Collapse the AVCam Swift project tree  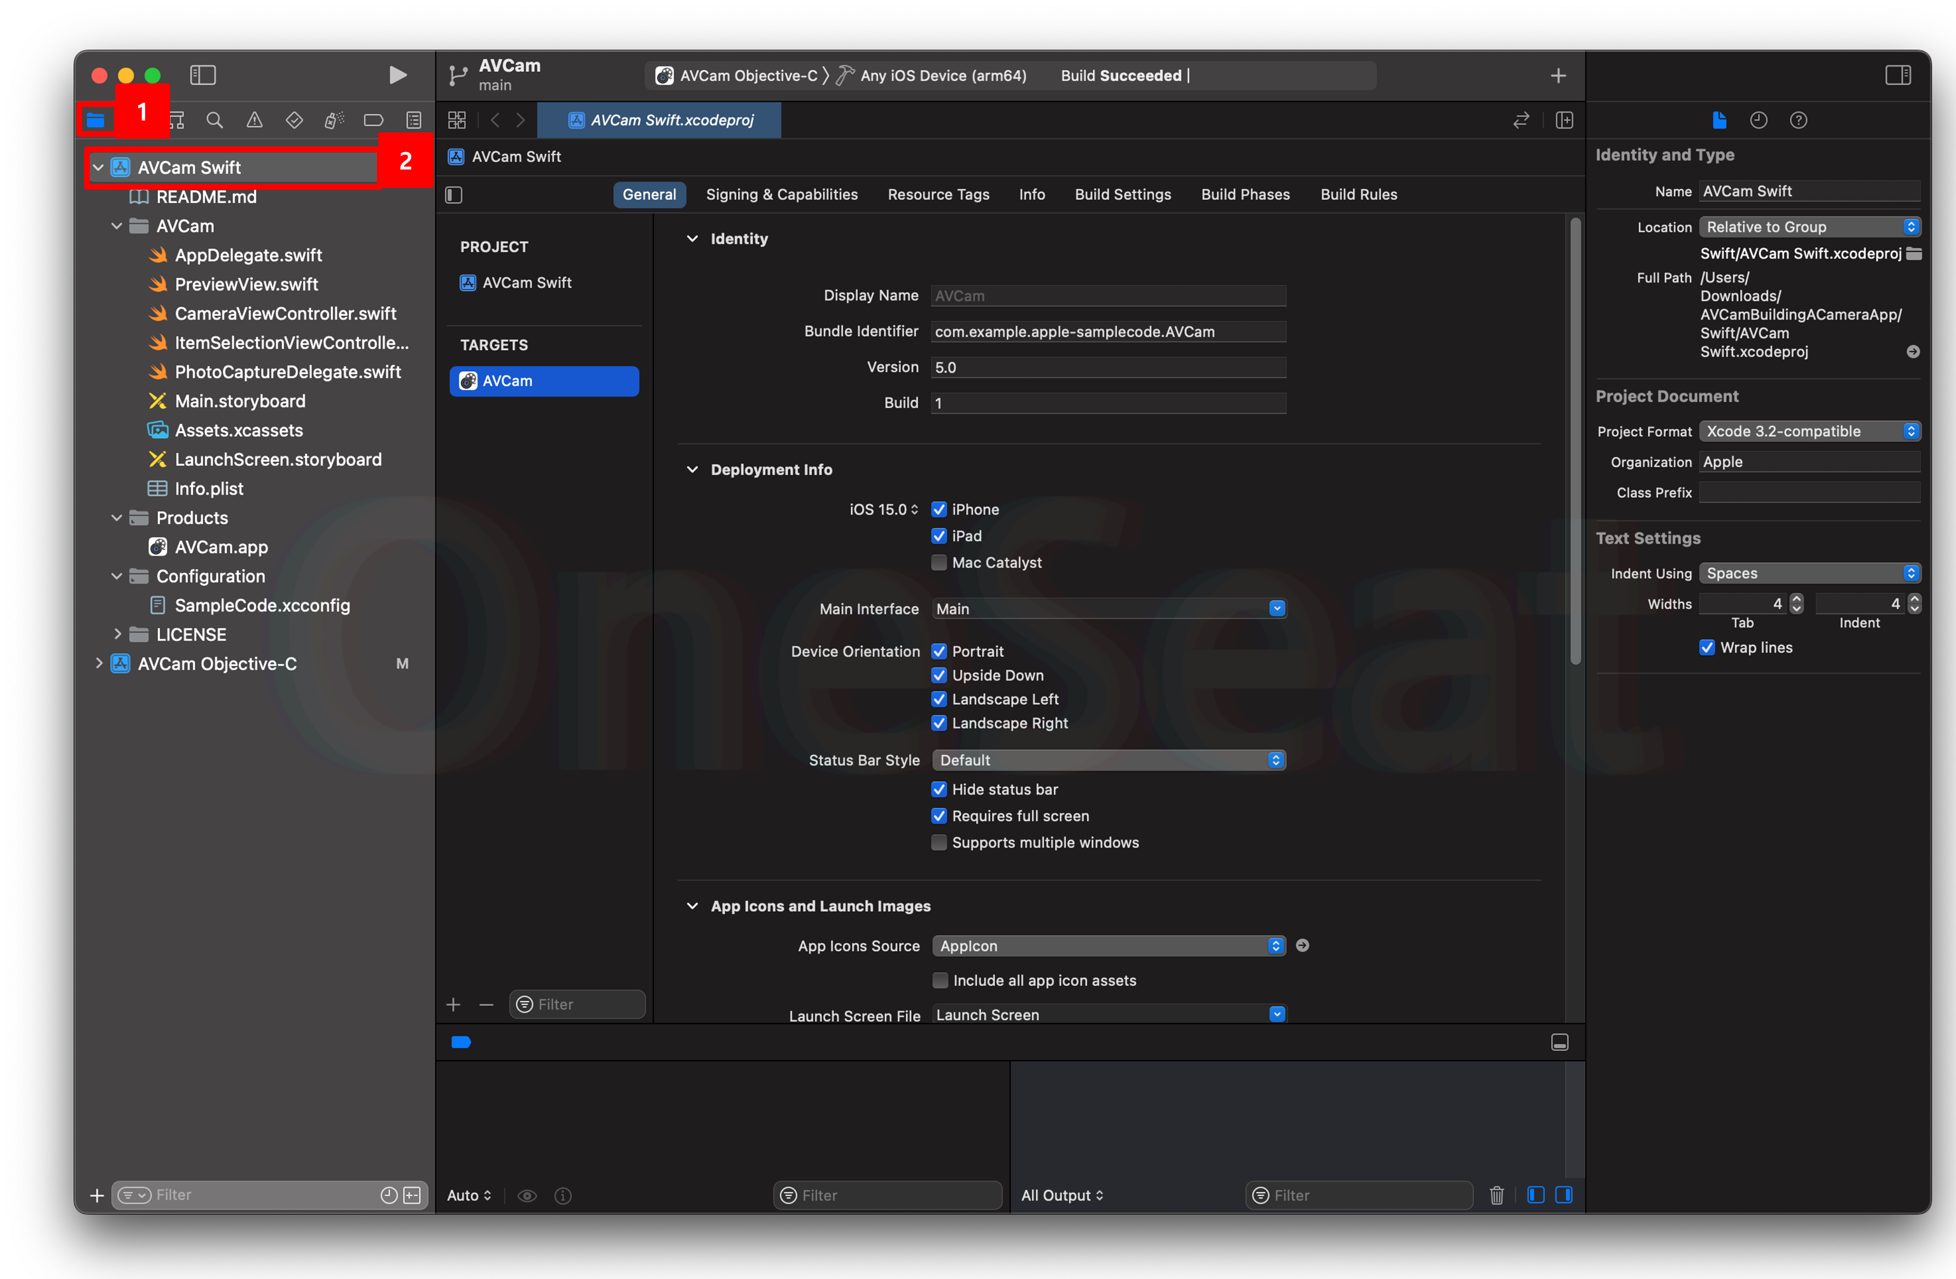[99, 167]
